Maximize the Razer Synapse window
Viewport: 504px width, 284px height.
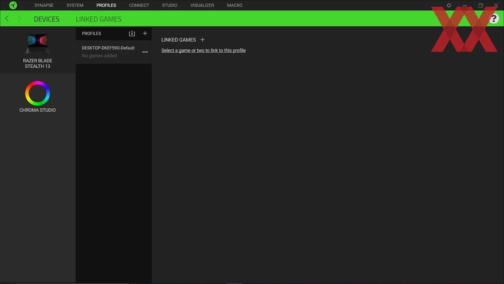coord(481,6)
